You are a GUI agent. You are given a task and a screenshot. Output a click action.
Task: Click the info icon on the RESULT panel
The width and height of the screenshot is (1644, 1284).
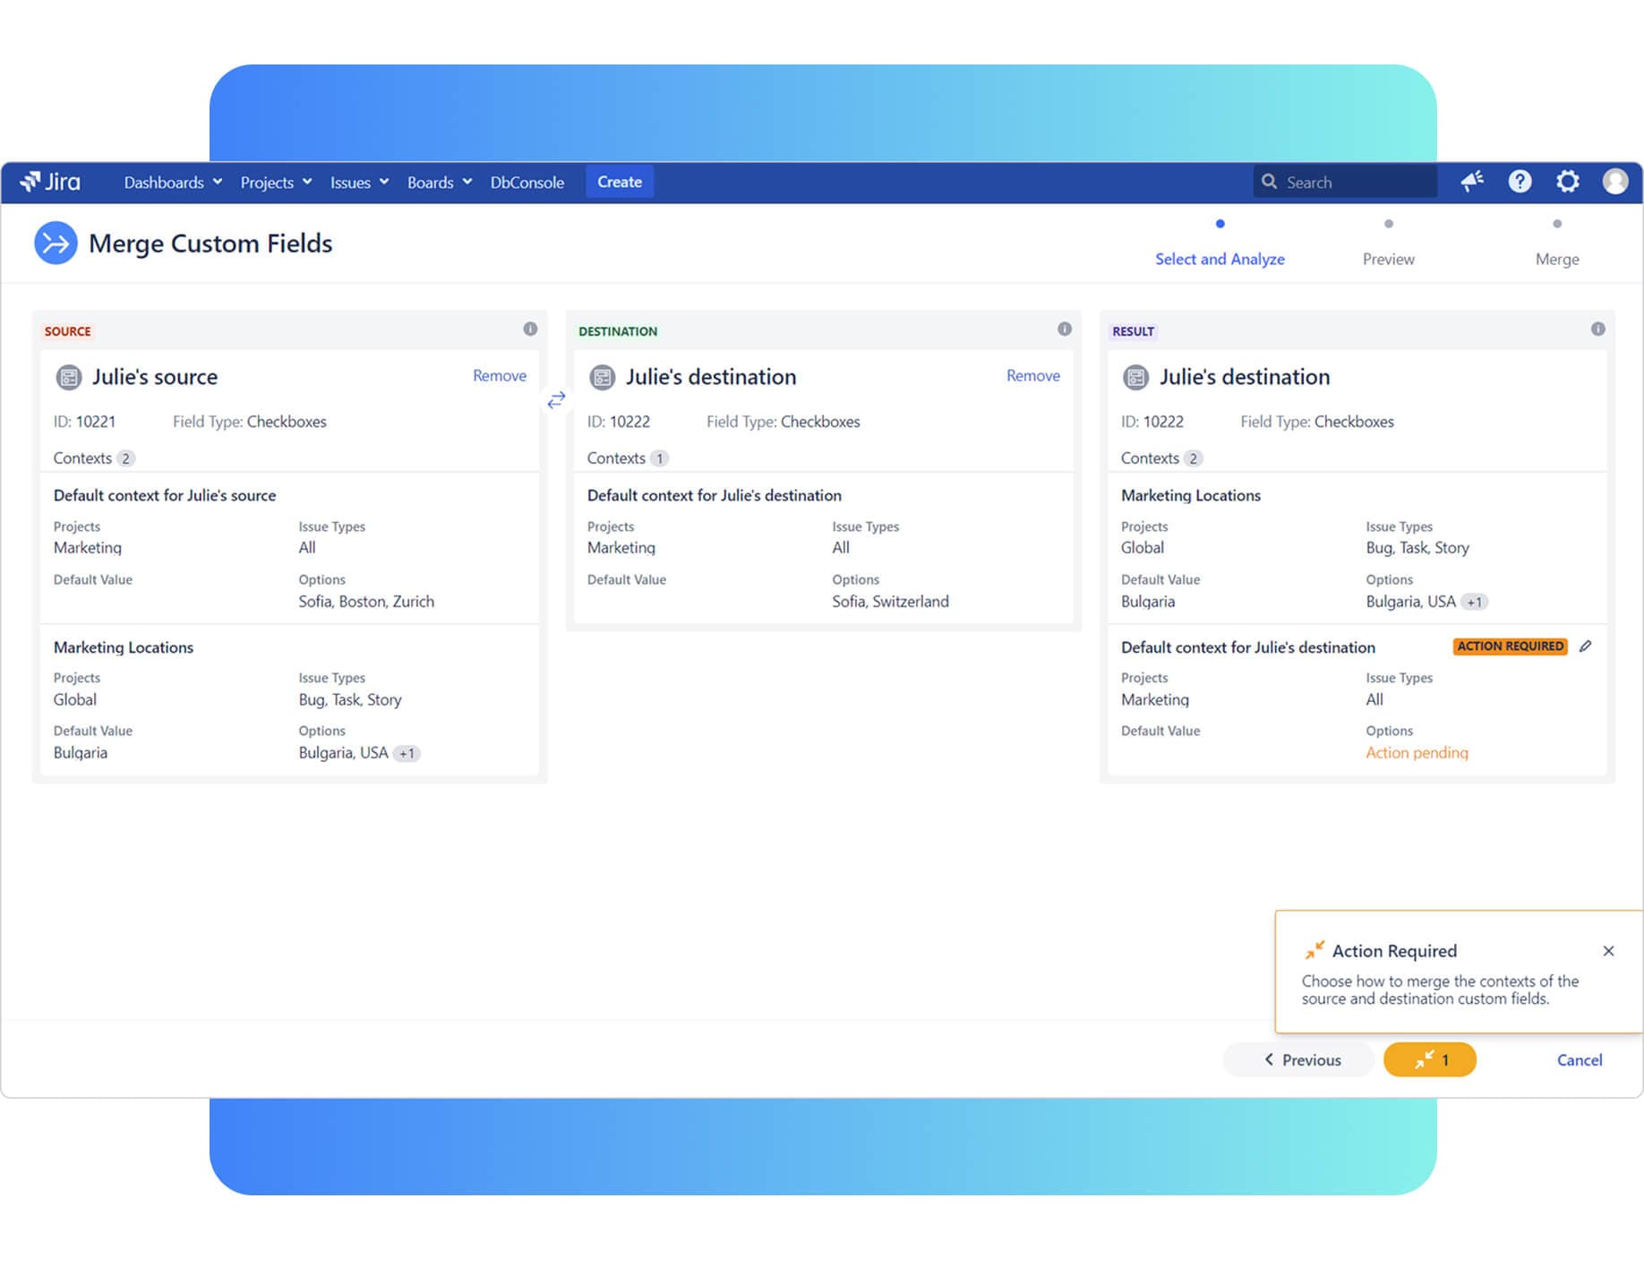click(1598, 330)
